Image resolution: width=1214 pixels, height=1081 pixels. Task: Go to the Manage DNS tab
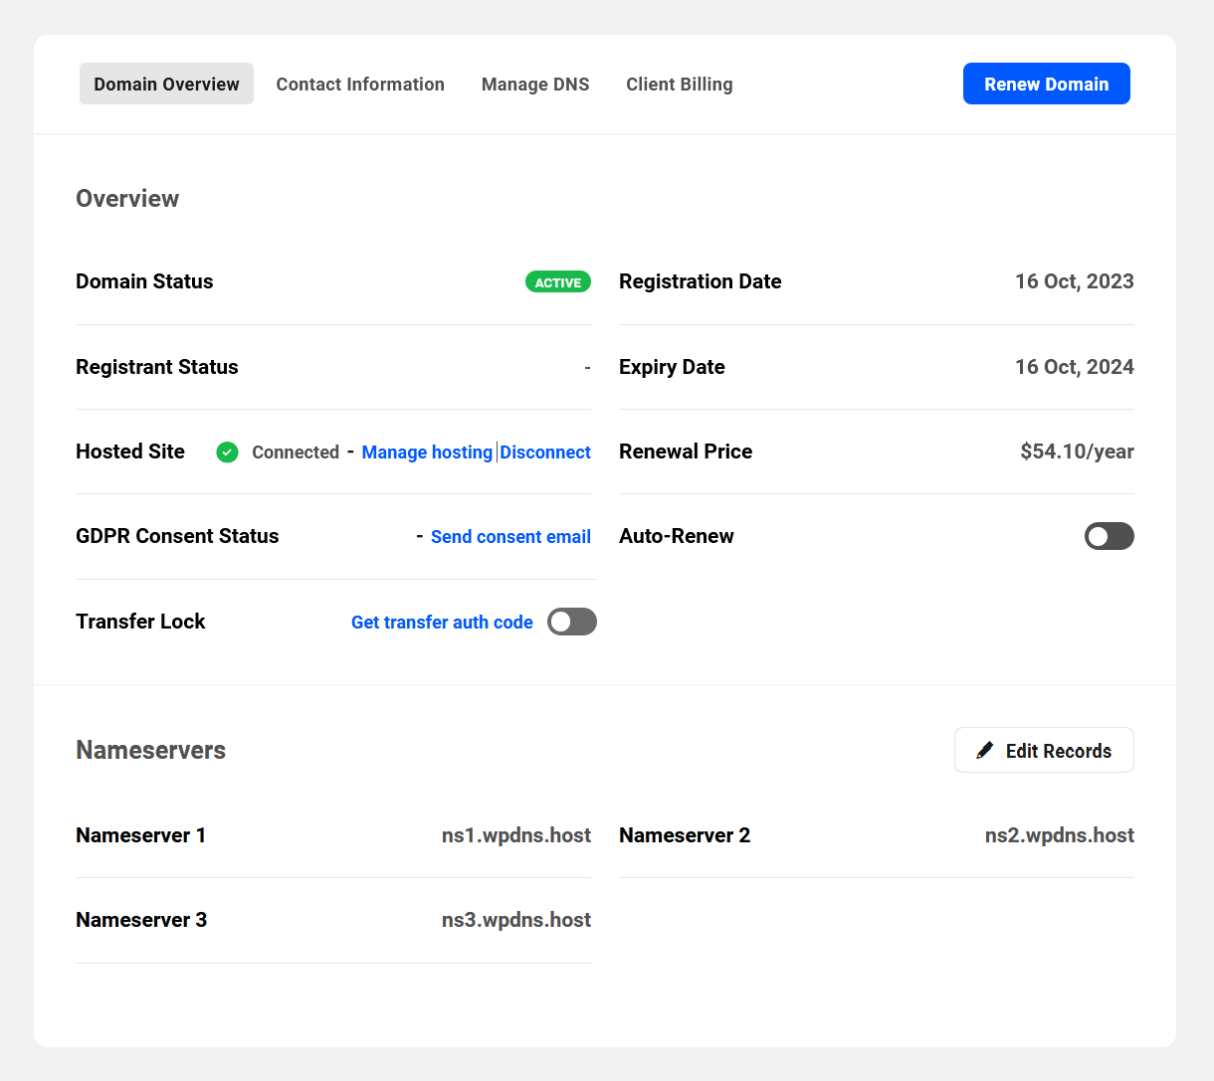click(535, 84)
